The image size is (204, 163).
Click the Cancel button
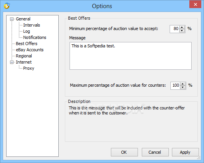(x=155, y=152)
